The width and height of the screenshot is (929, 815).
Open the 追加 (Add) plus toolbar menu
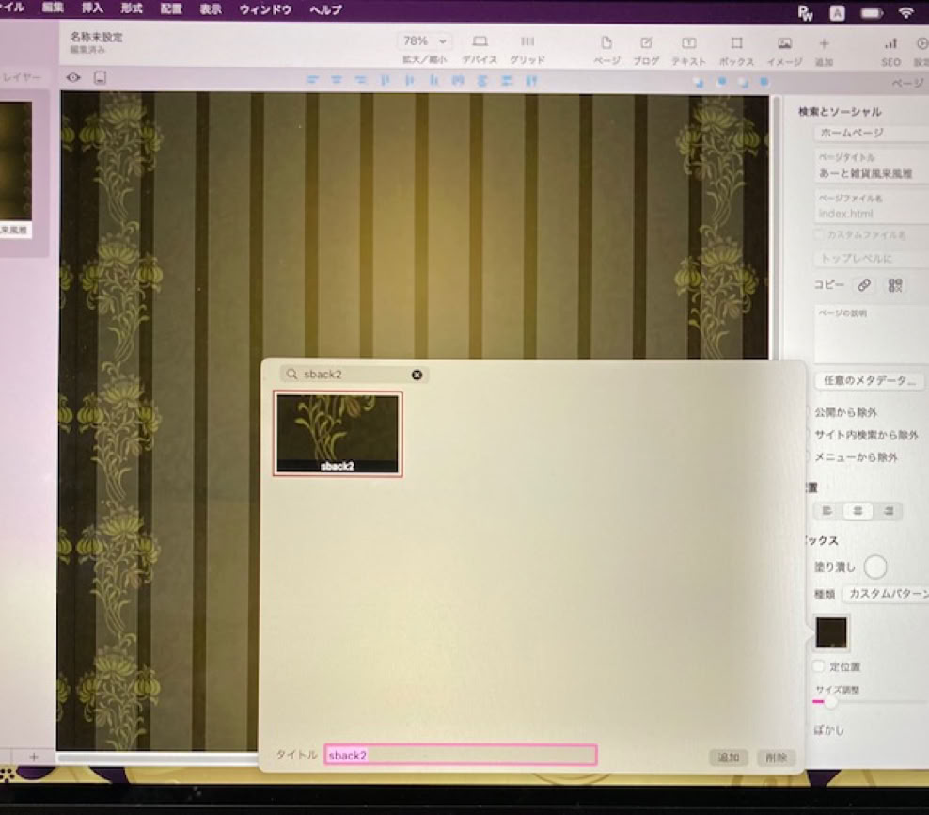coord(824,43)
